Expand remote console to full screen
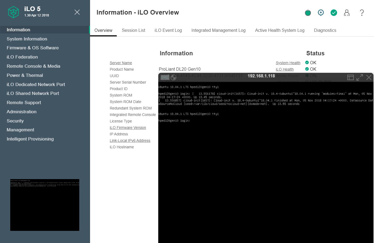This screenshot has height=243, width=374. click(x=359, y=78)
